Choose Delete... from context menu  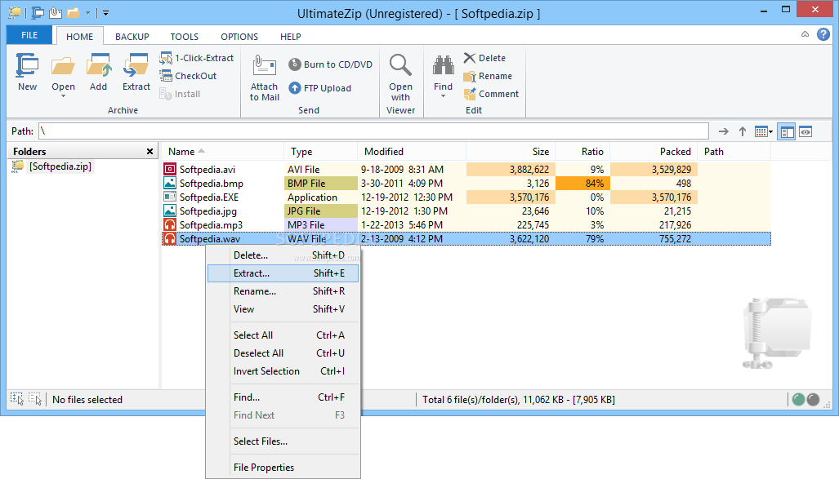point(283,255)
